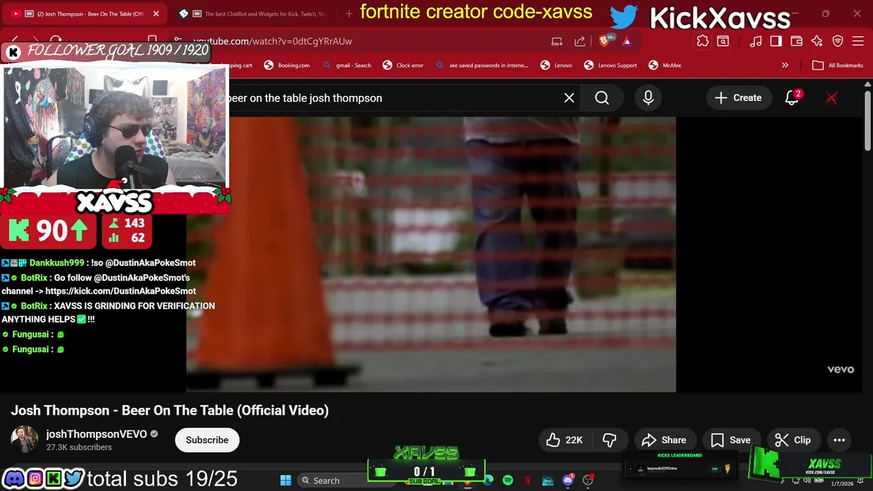The image size is (873, 491).
Task: Click the YouTube search magnifier button
Action: click(602, 98)
